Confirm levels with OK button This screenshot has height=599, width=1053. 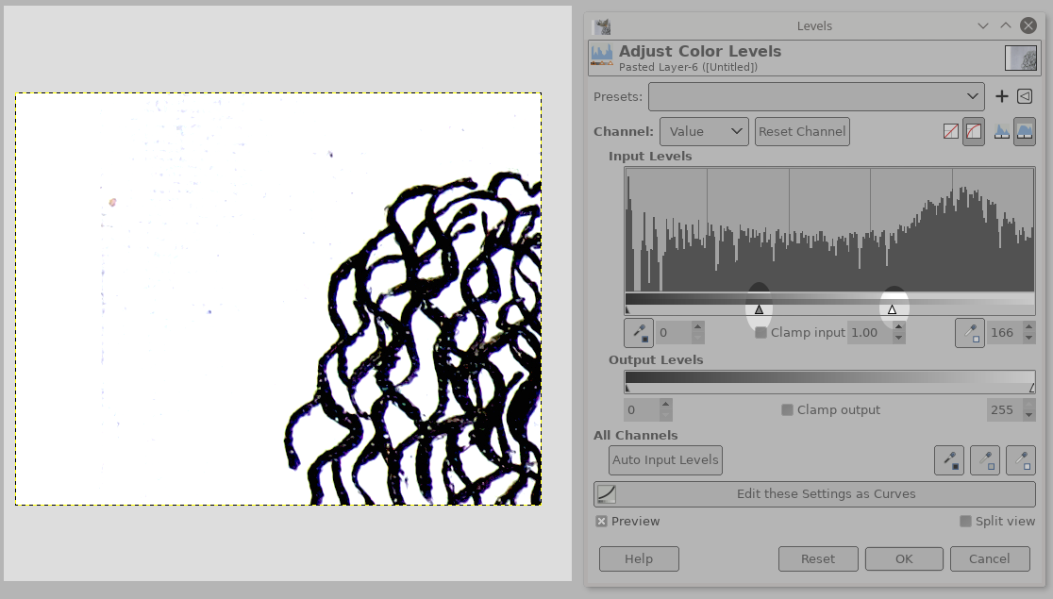[x=904, y=558]
